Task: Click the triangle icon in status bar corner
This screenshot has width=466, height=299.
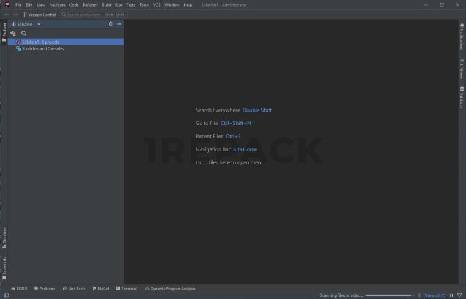Action: pos(460,295)
